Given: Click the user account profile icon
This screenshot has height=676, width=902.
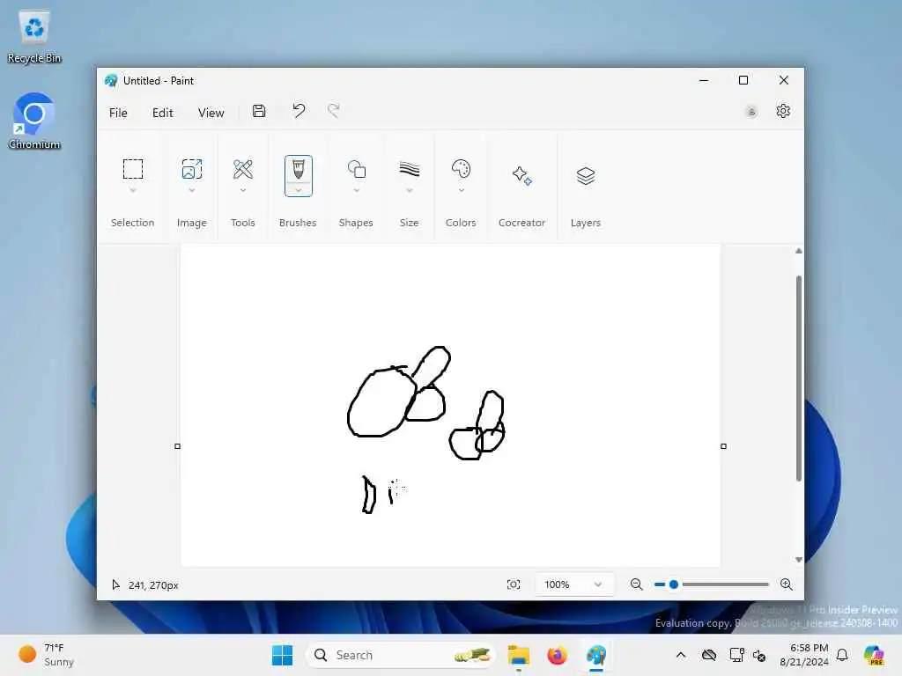Looking at the screenshot, I should pyautogui.click(x=751, y=112).
